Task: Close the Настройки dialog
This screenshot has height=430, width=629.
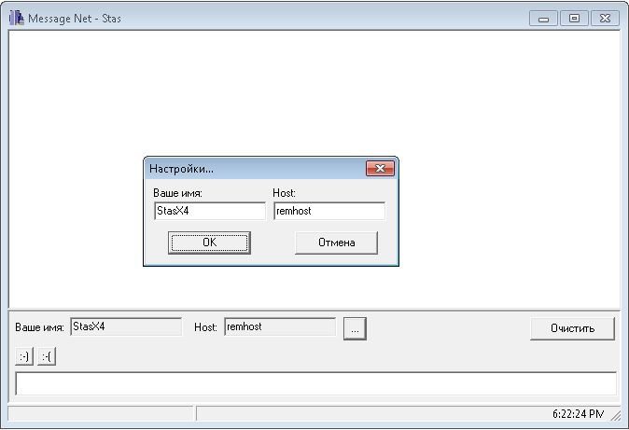Action: point(380,169)
